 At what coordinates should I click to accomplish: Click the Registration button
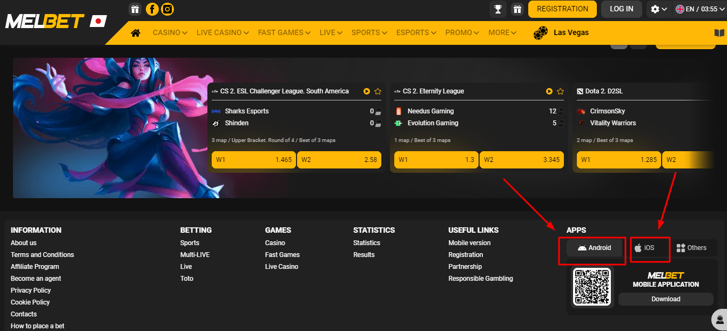562,9
